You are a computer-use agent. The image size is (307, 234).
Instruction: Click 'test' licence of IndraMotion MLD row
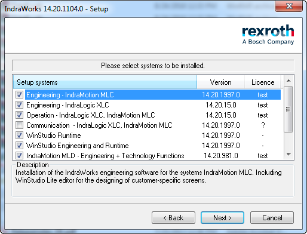click(x=263, y=156)
